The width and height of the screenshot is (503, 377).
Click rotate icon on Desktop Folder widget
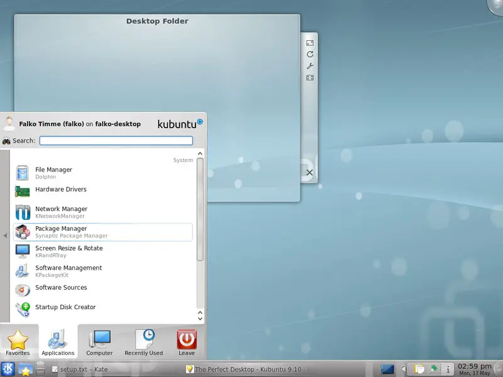[310, 54]
